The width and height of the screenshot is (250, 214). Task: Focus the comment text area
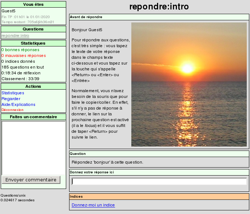33,148
